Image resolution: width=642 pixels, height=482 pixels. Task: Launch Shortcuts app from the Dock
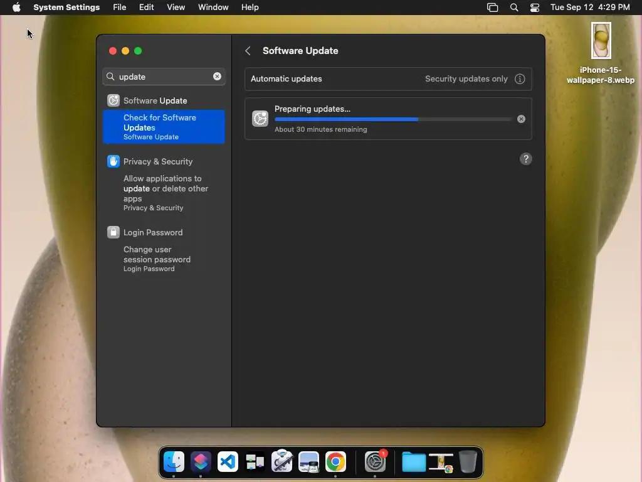pos(201,462)
